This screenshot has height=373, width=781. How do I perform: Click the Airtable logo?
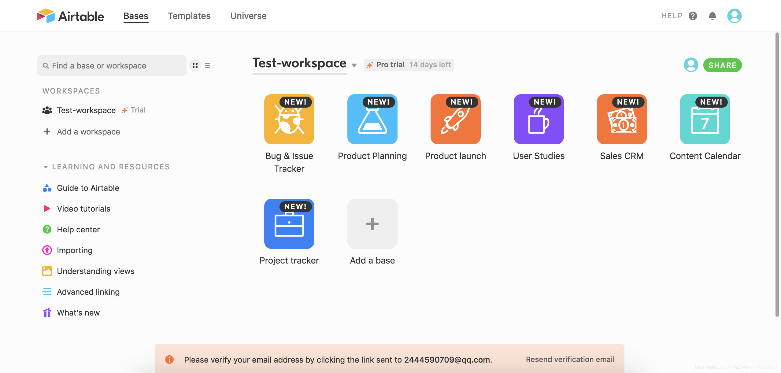coord(70,16)
